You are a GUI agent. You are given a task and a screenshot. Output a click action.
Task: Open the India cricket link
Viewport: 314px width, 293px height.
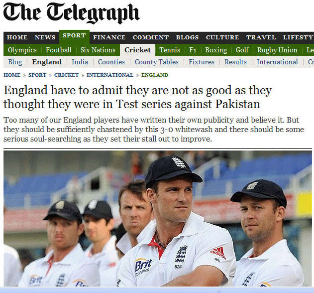pyautogui.click(x=80, y=62)
